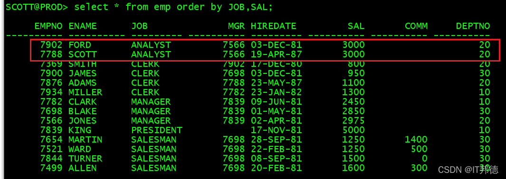Click EMPNO value 7902
The width and height of the screenshot is (506, 179).
(51, 45)
